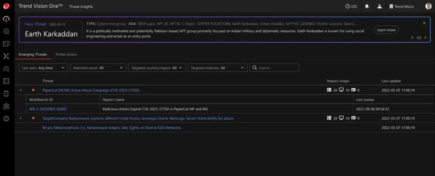Open the notifications bell
The width and height of the screenshot is (435, 176).
click(x=367, y=7)
